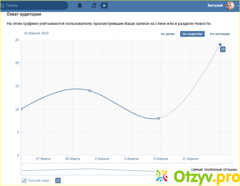The width and height of the screenshot is (240, 186).
Task: Switch to the по дням view
Action: (x=168, y=34)
